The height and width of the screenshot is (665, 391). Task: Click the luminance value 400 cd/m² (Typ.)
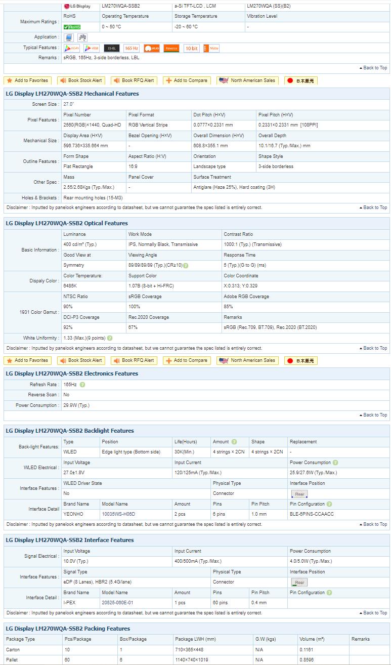pos(80,244)
